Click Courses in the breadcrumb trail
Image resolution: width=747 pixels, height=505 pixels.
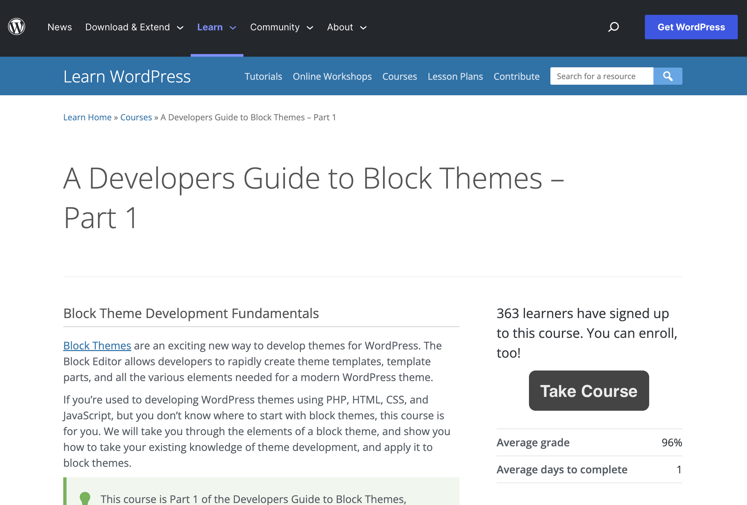point(136,117)
